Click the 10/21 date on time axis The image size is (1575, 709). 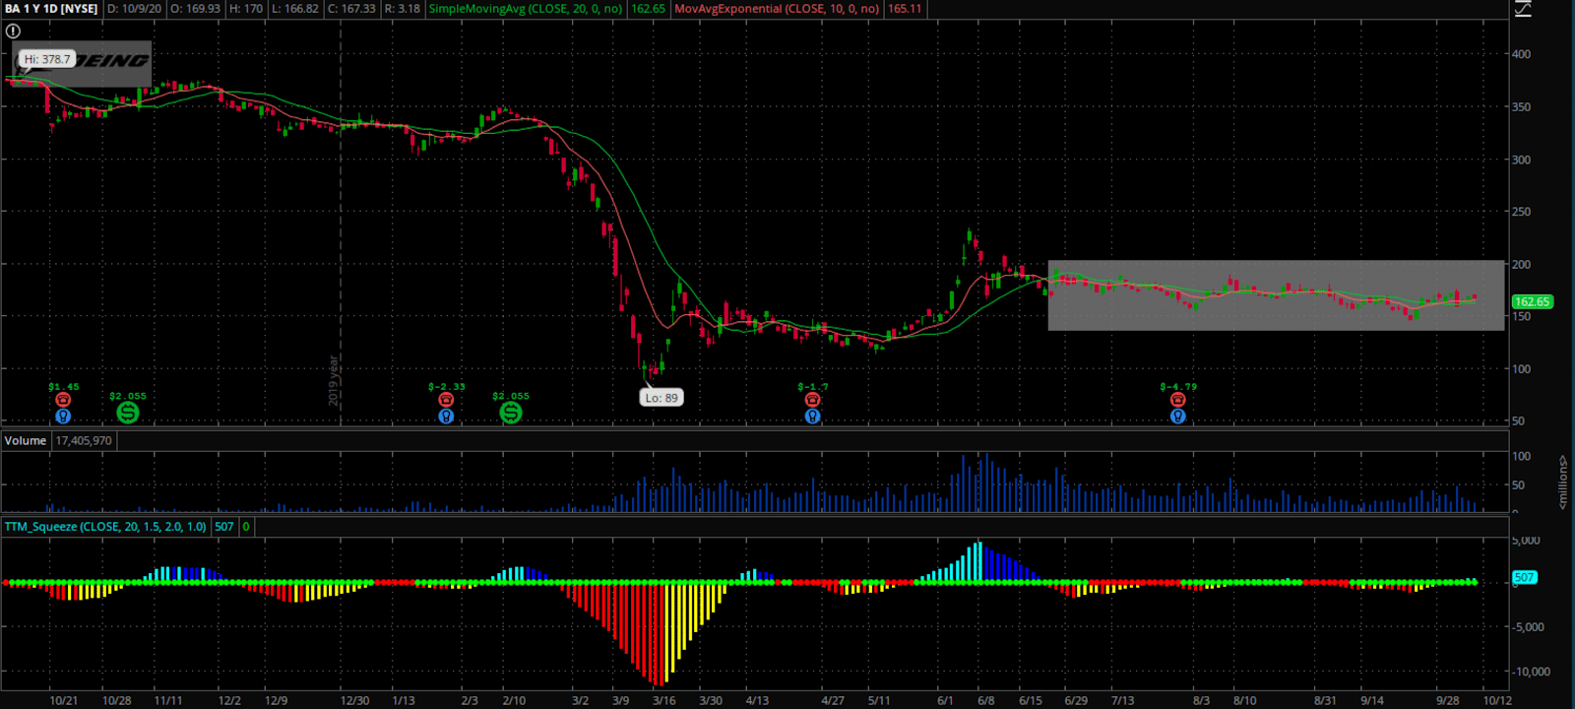(x=63, y=701)
